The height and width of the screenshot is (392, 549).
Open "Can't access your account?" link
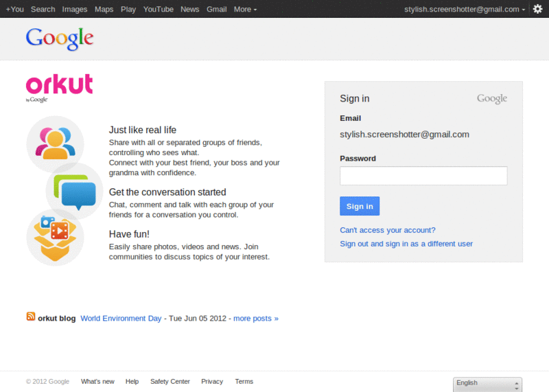tap(388, 230)
